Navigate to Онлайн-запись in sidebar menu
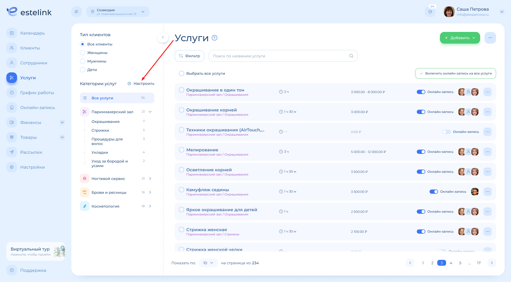Screen dimensions: 511x283 point(37,107)
